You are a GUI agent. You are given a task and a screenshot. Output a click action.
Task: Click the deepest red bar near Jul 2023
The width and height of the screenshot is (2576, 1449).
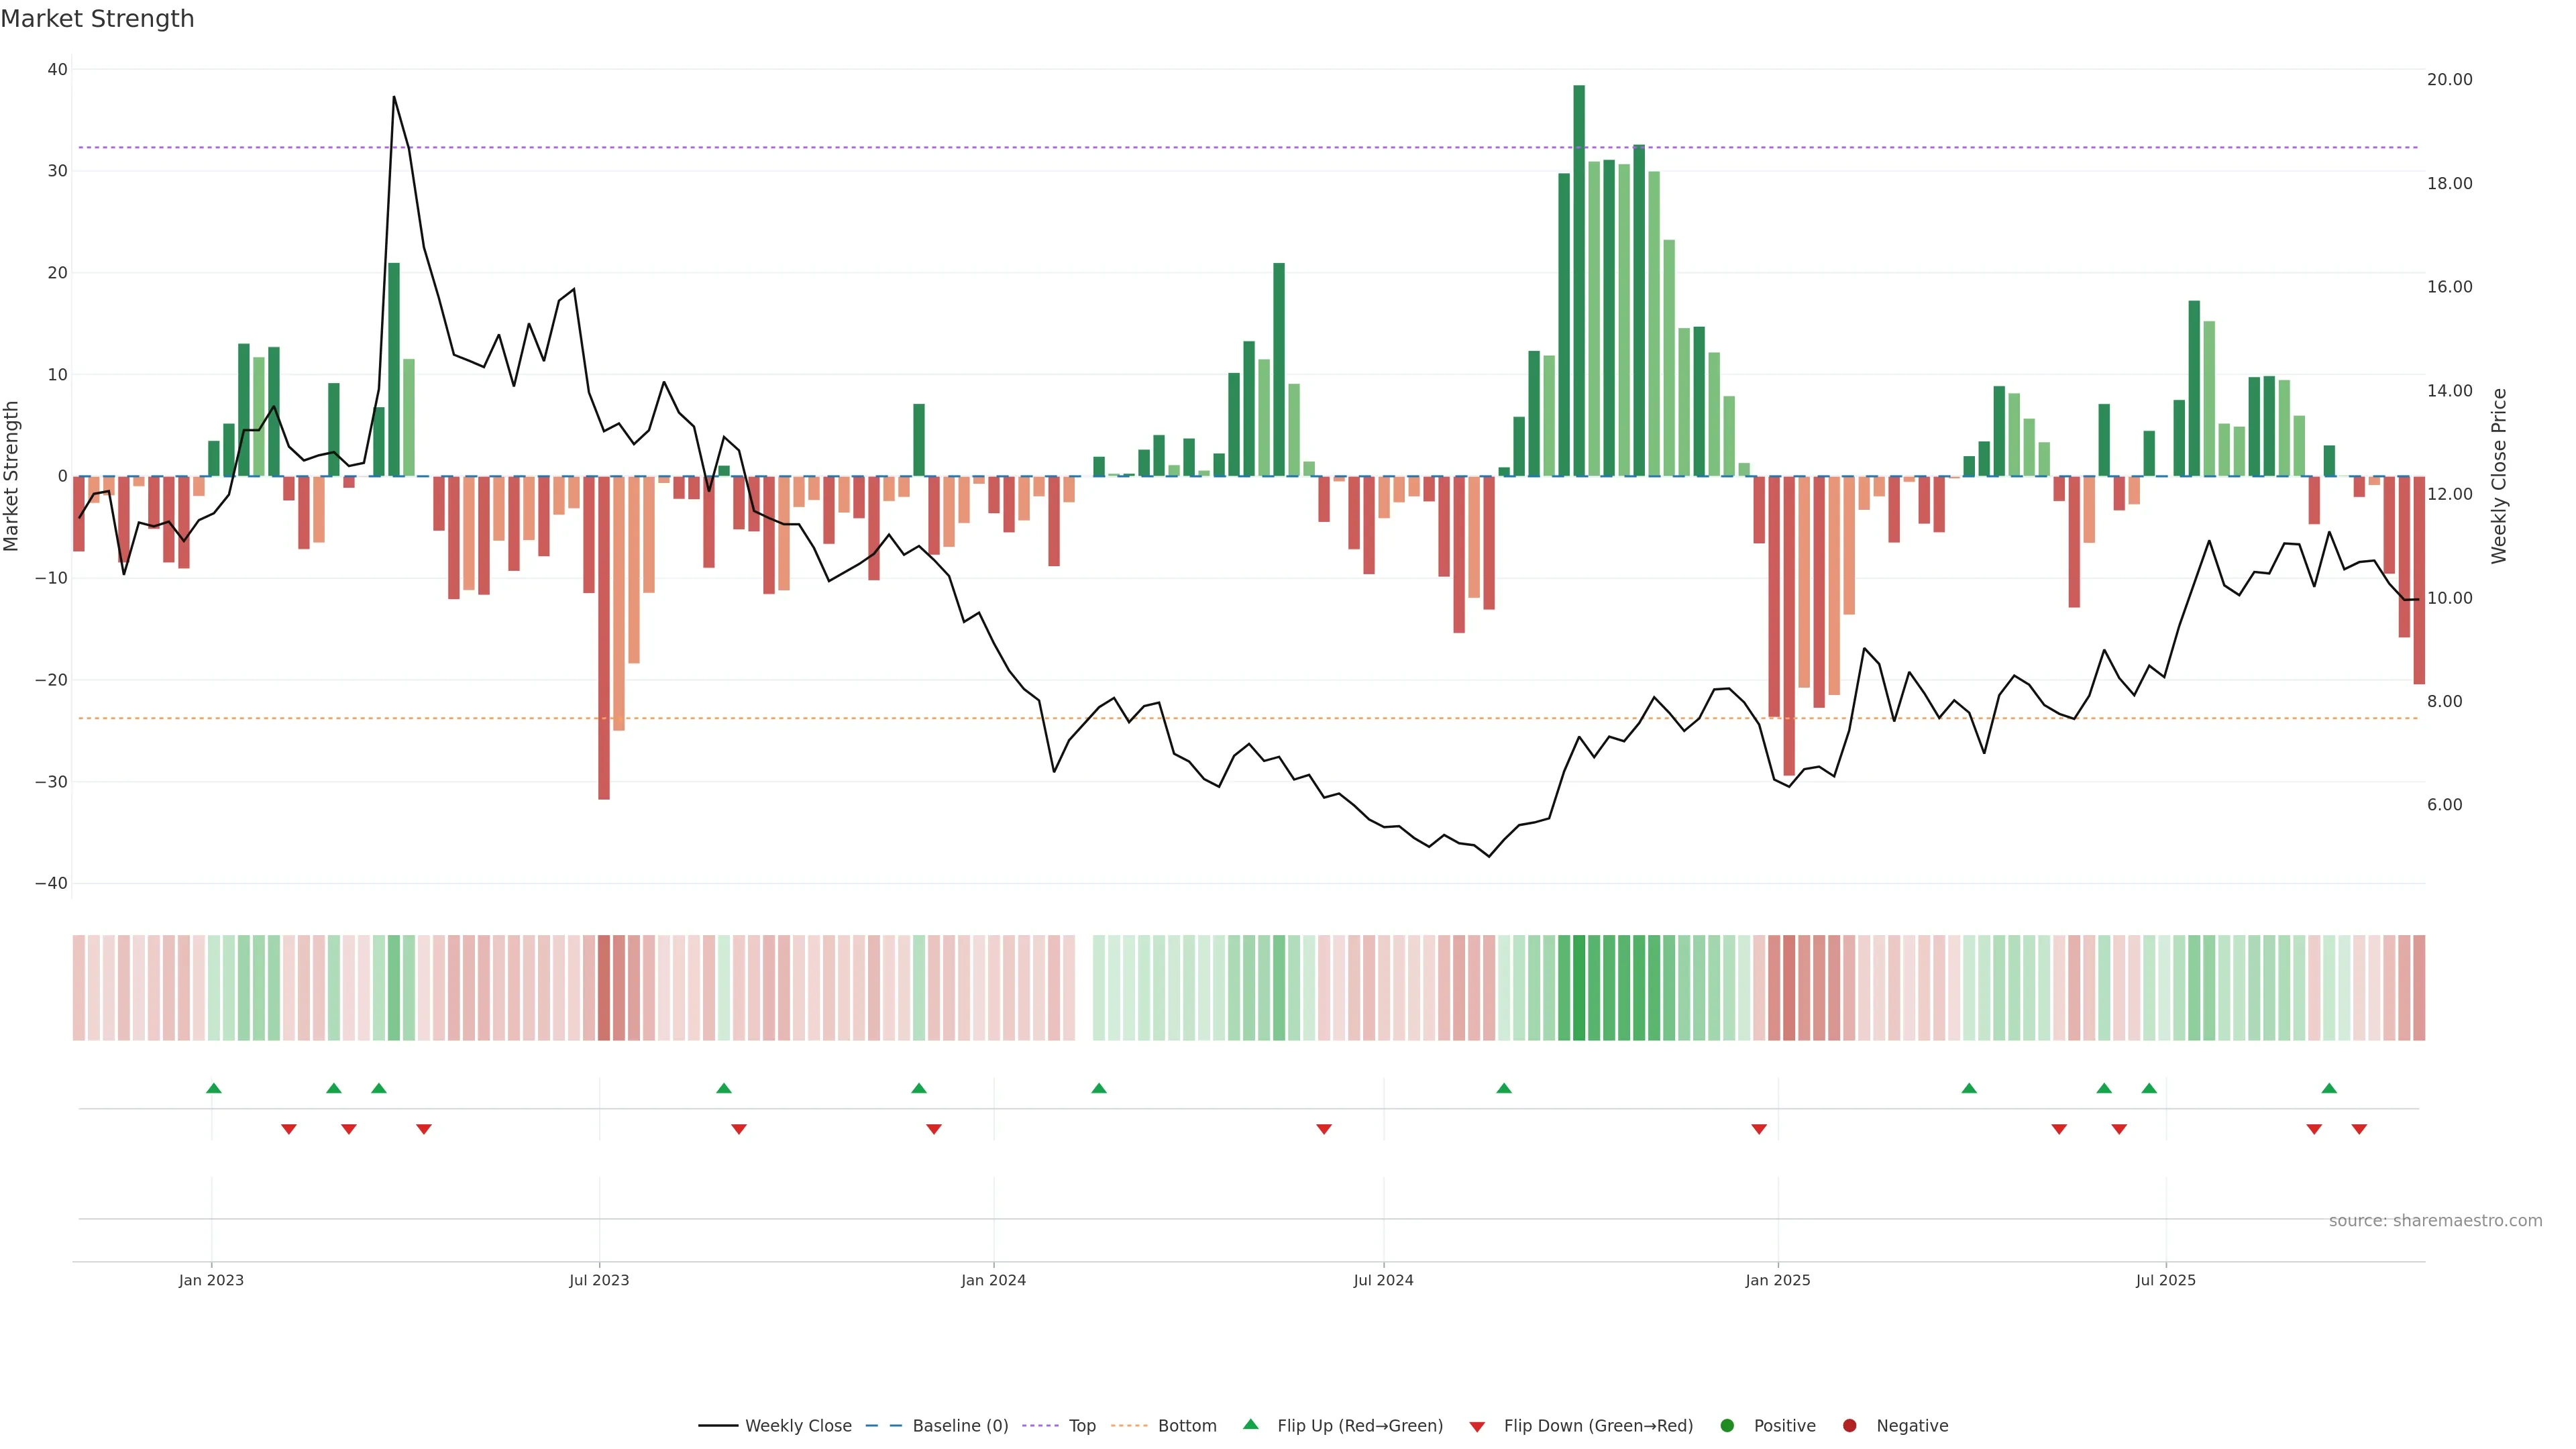tap(604, 640)
